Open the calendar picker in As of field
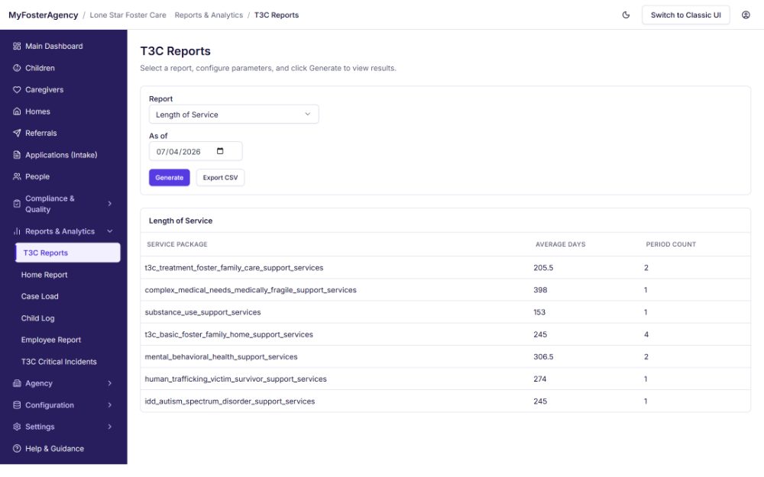Image resolution: width=764 pixels, height=477 pixels. [x=220, y=151]
